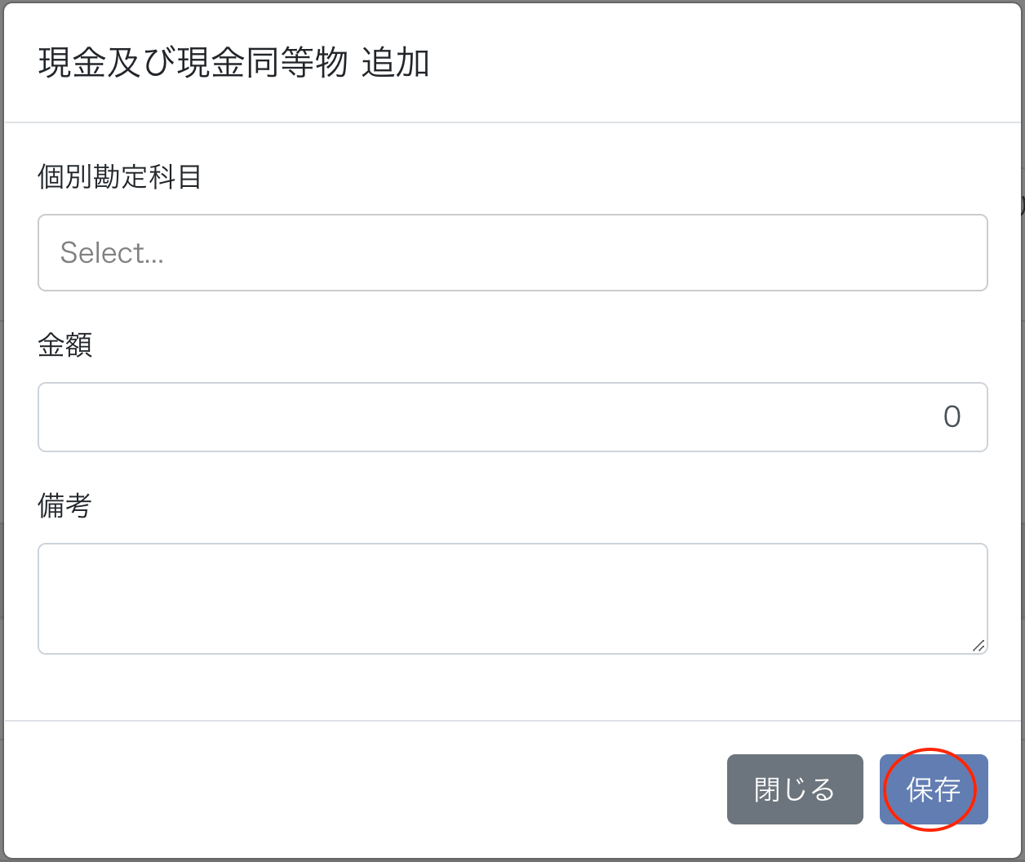This screenshot has width=1025, height=862.
Task: Click the 金額 field label
Action: tap(65, 344)
